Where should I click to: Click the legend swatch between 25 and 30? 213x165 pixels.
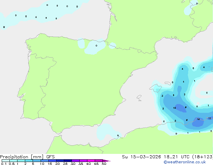pyautogui.click(x=68, y=161)
